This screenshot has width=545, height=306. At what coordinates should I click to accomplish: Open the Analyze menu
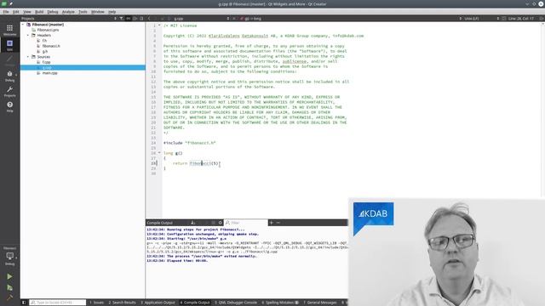(68, 11)
